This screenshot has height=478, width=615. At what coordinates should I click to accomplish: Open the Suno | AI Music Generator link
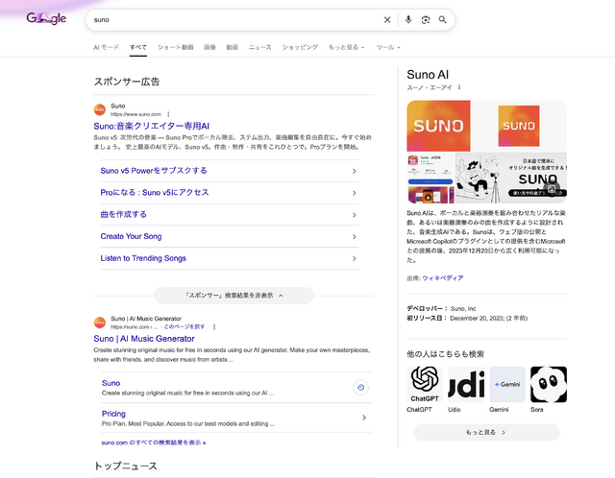click(144, 339)
